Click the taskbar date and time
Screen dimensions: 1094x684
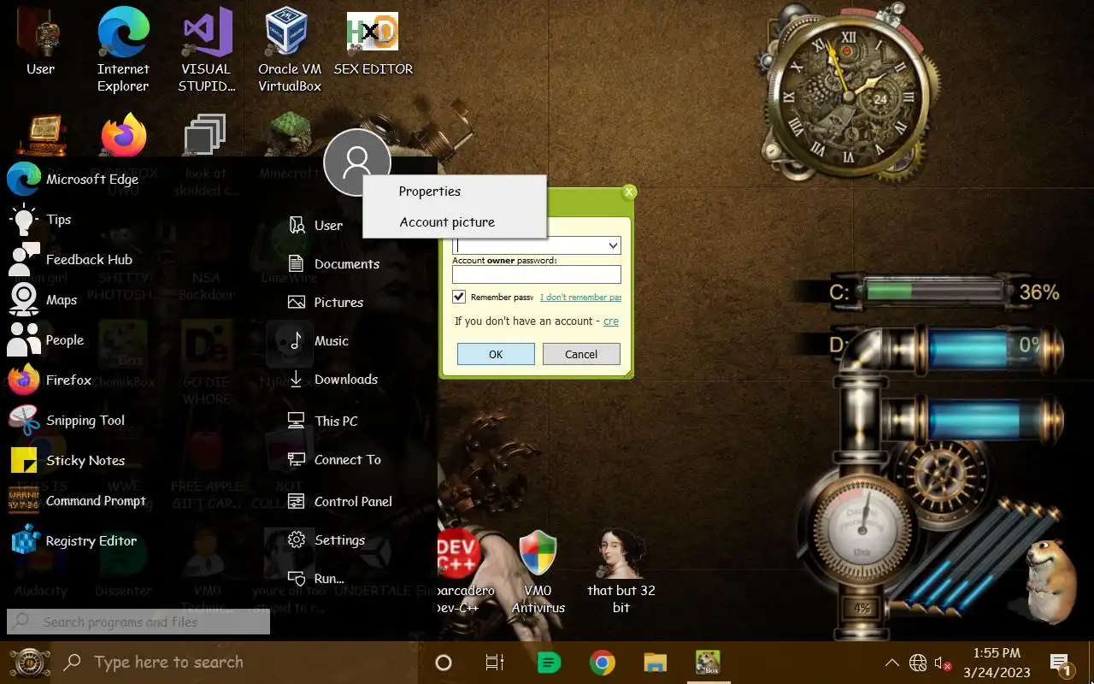click(x=997, y=663)
